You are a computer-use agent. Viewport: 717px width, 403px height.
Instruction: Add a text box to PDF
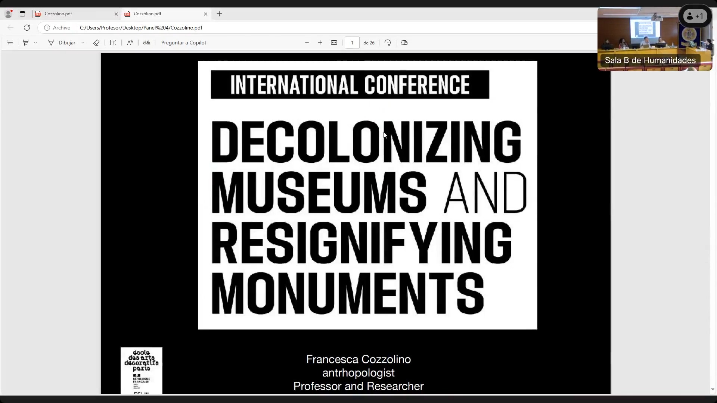pos(113,43)
